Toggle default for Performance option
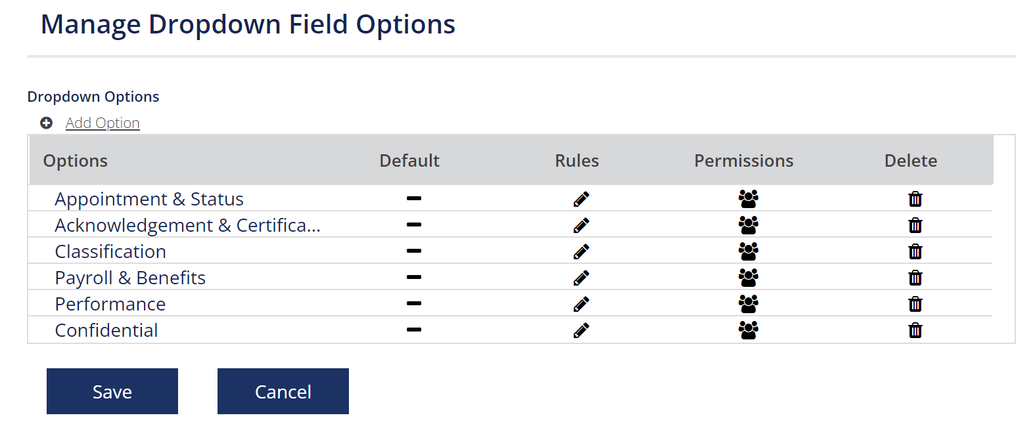This screenshot has height=428, width=1033. [x=413, y=303]
